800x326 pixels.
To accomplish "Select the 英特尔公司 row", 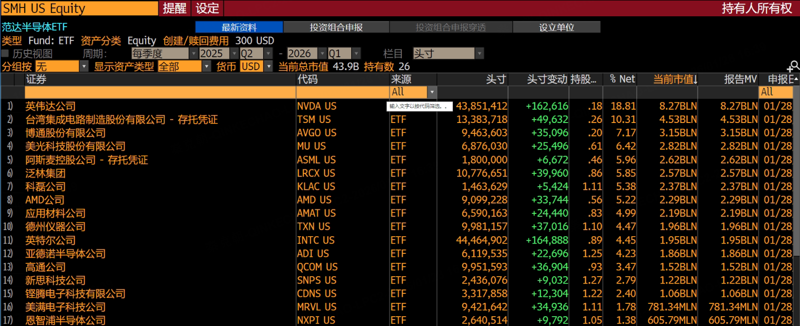I will [397, 240].
